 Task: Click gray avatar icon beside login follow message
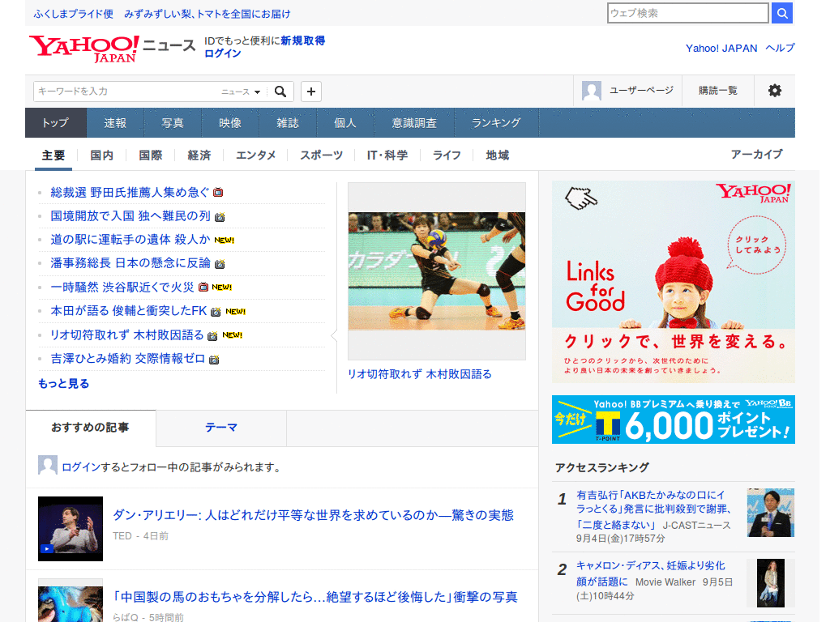click(48, 466)
